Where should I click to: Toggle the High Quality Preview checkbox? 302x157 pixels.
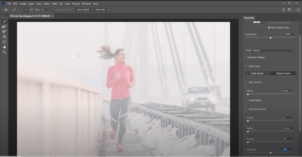pos(269,27)
